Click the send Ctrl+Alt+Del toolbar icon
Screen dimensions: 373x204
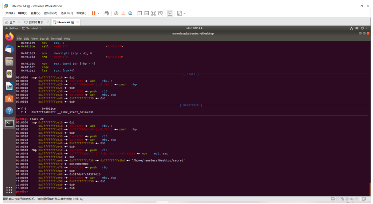(107, 13)
